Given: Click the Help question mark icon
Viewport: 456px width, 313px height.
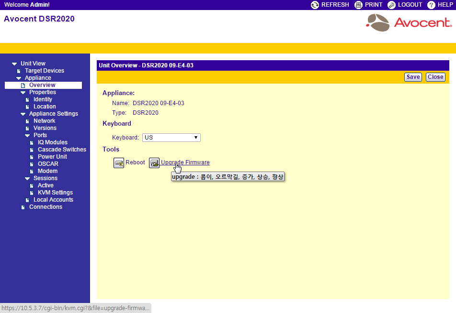Looking at the screenshot, I should pyautogui.click(x=431, y=5).
